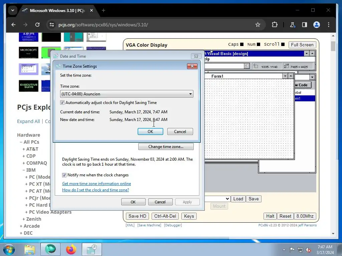Close the Time Zone Settings dialog
The image size is (342, 256).
pyautogui.click(x=192, y=66)
